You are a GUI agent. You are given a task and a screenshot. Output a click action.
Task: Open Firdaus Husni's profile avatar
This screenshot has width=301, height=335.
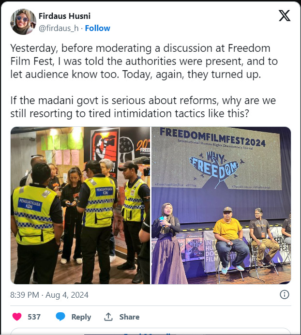pos(23,22)
